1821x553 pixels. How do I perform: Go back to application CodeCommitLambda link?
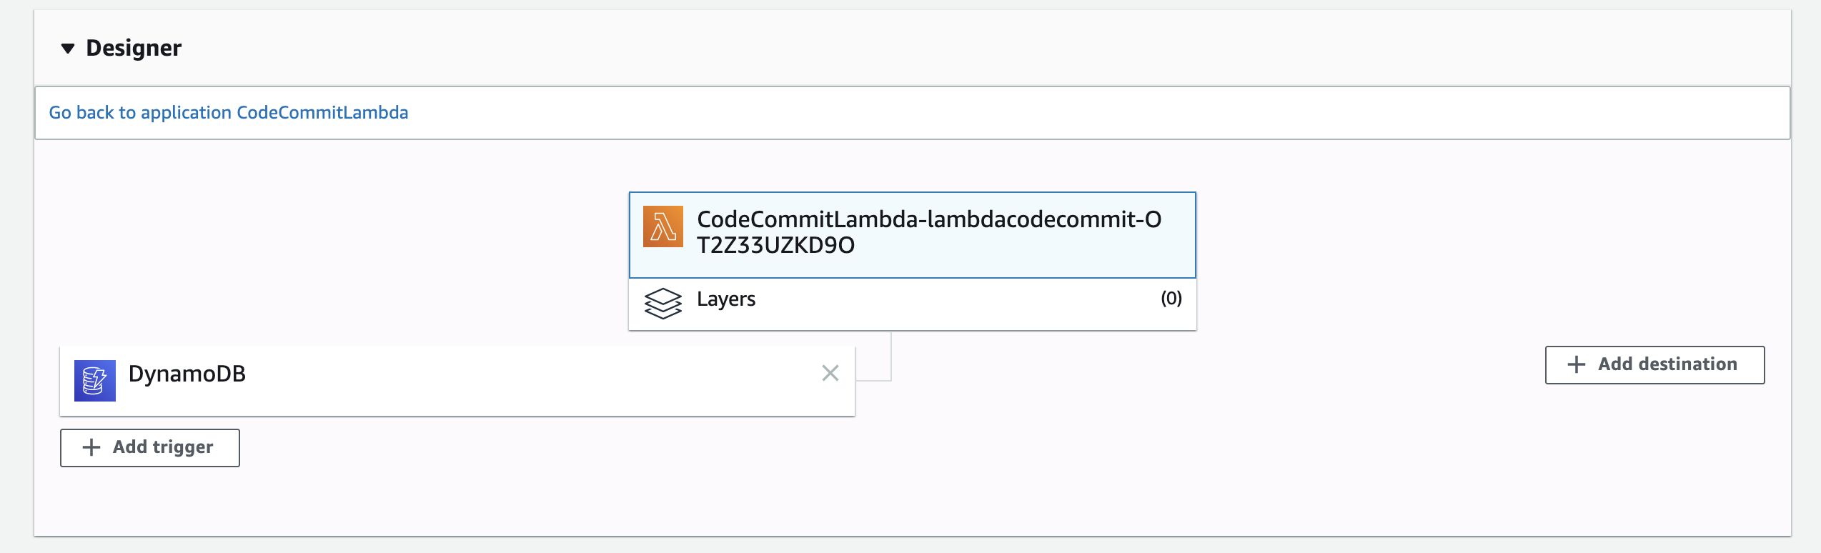[x=229, y=113]
